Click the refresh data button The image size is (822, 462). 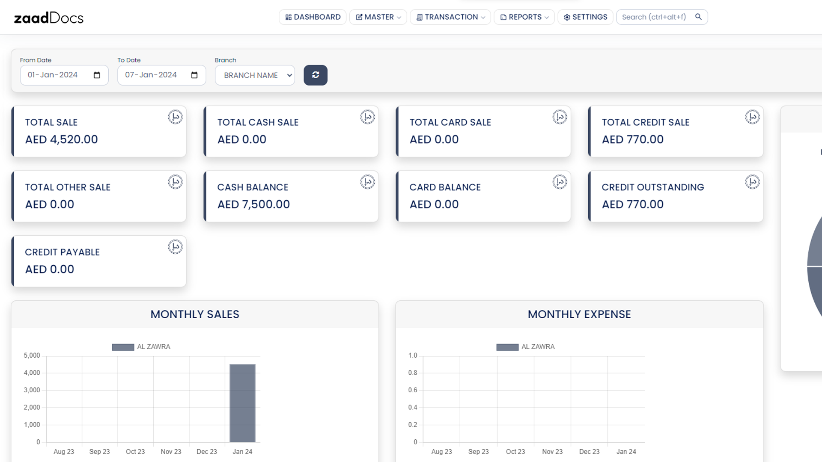(316, 75)
